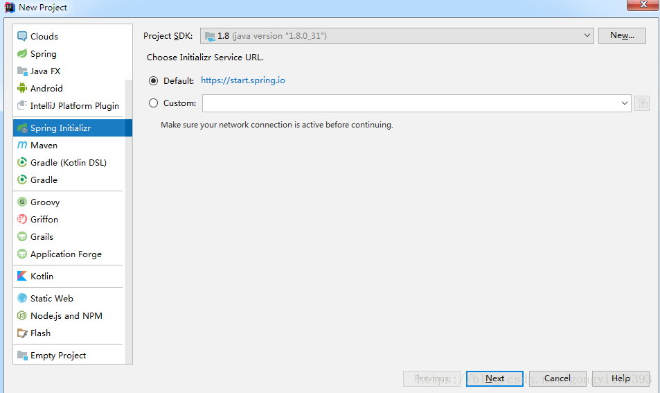
Task: Click the Maven 'm' icon
Action: [x=22, y=145]
